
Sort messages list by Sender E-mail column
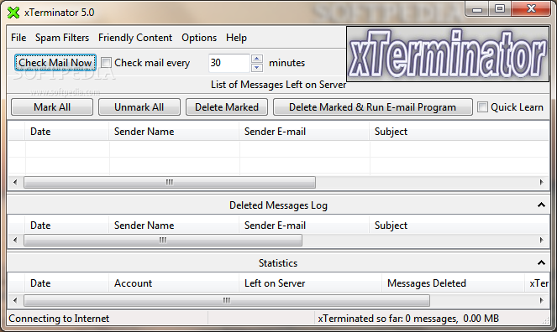304,132
